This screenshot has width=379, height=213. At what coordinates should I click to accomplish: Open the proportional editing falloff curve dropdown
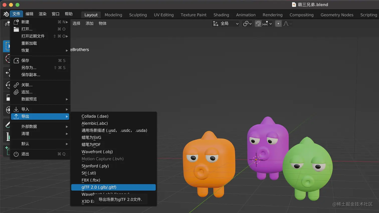coord(288,24)
